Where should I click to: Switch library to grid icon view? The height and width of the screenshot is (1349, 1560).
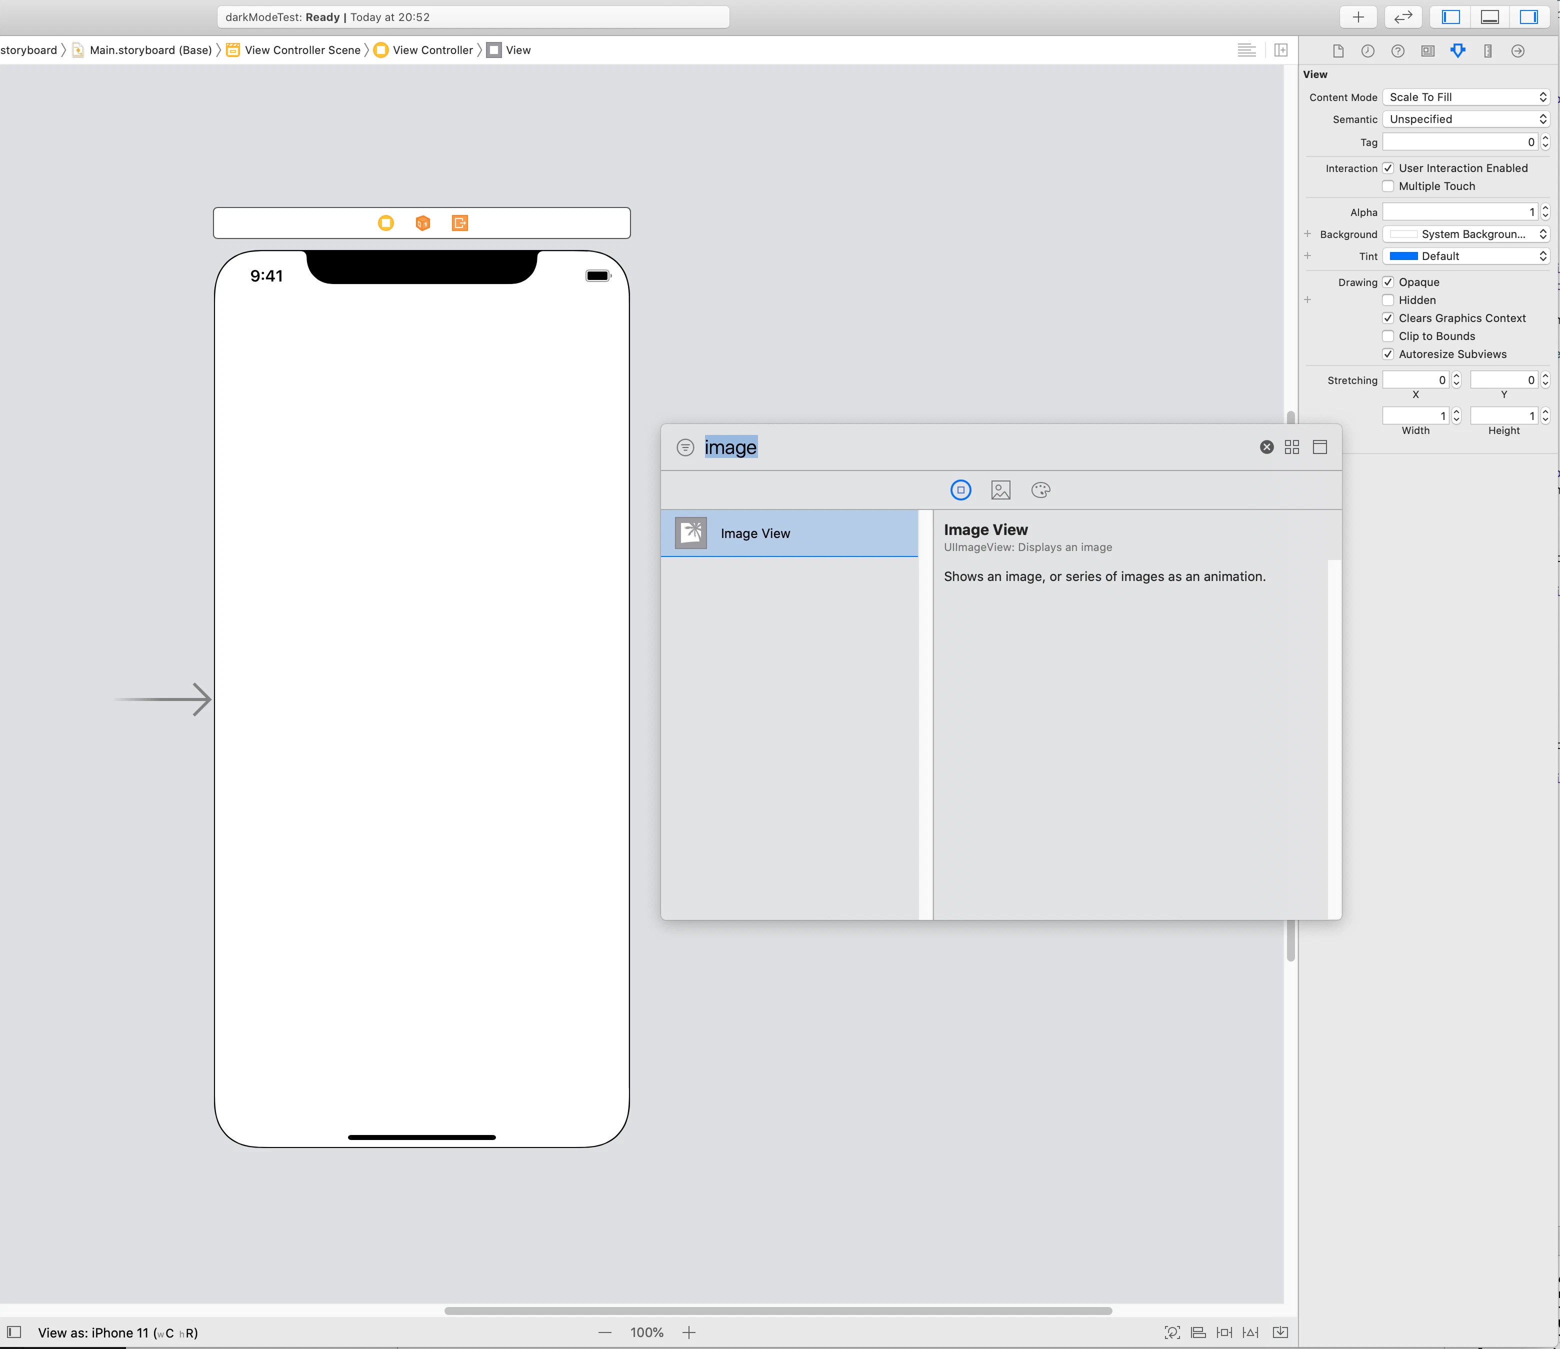(1292, 447)
